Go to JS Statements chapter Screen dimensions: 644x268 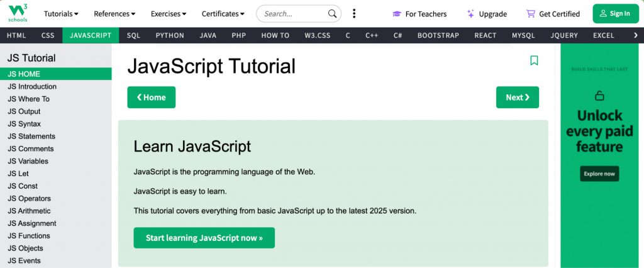(56, 136)
